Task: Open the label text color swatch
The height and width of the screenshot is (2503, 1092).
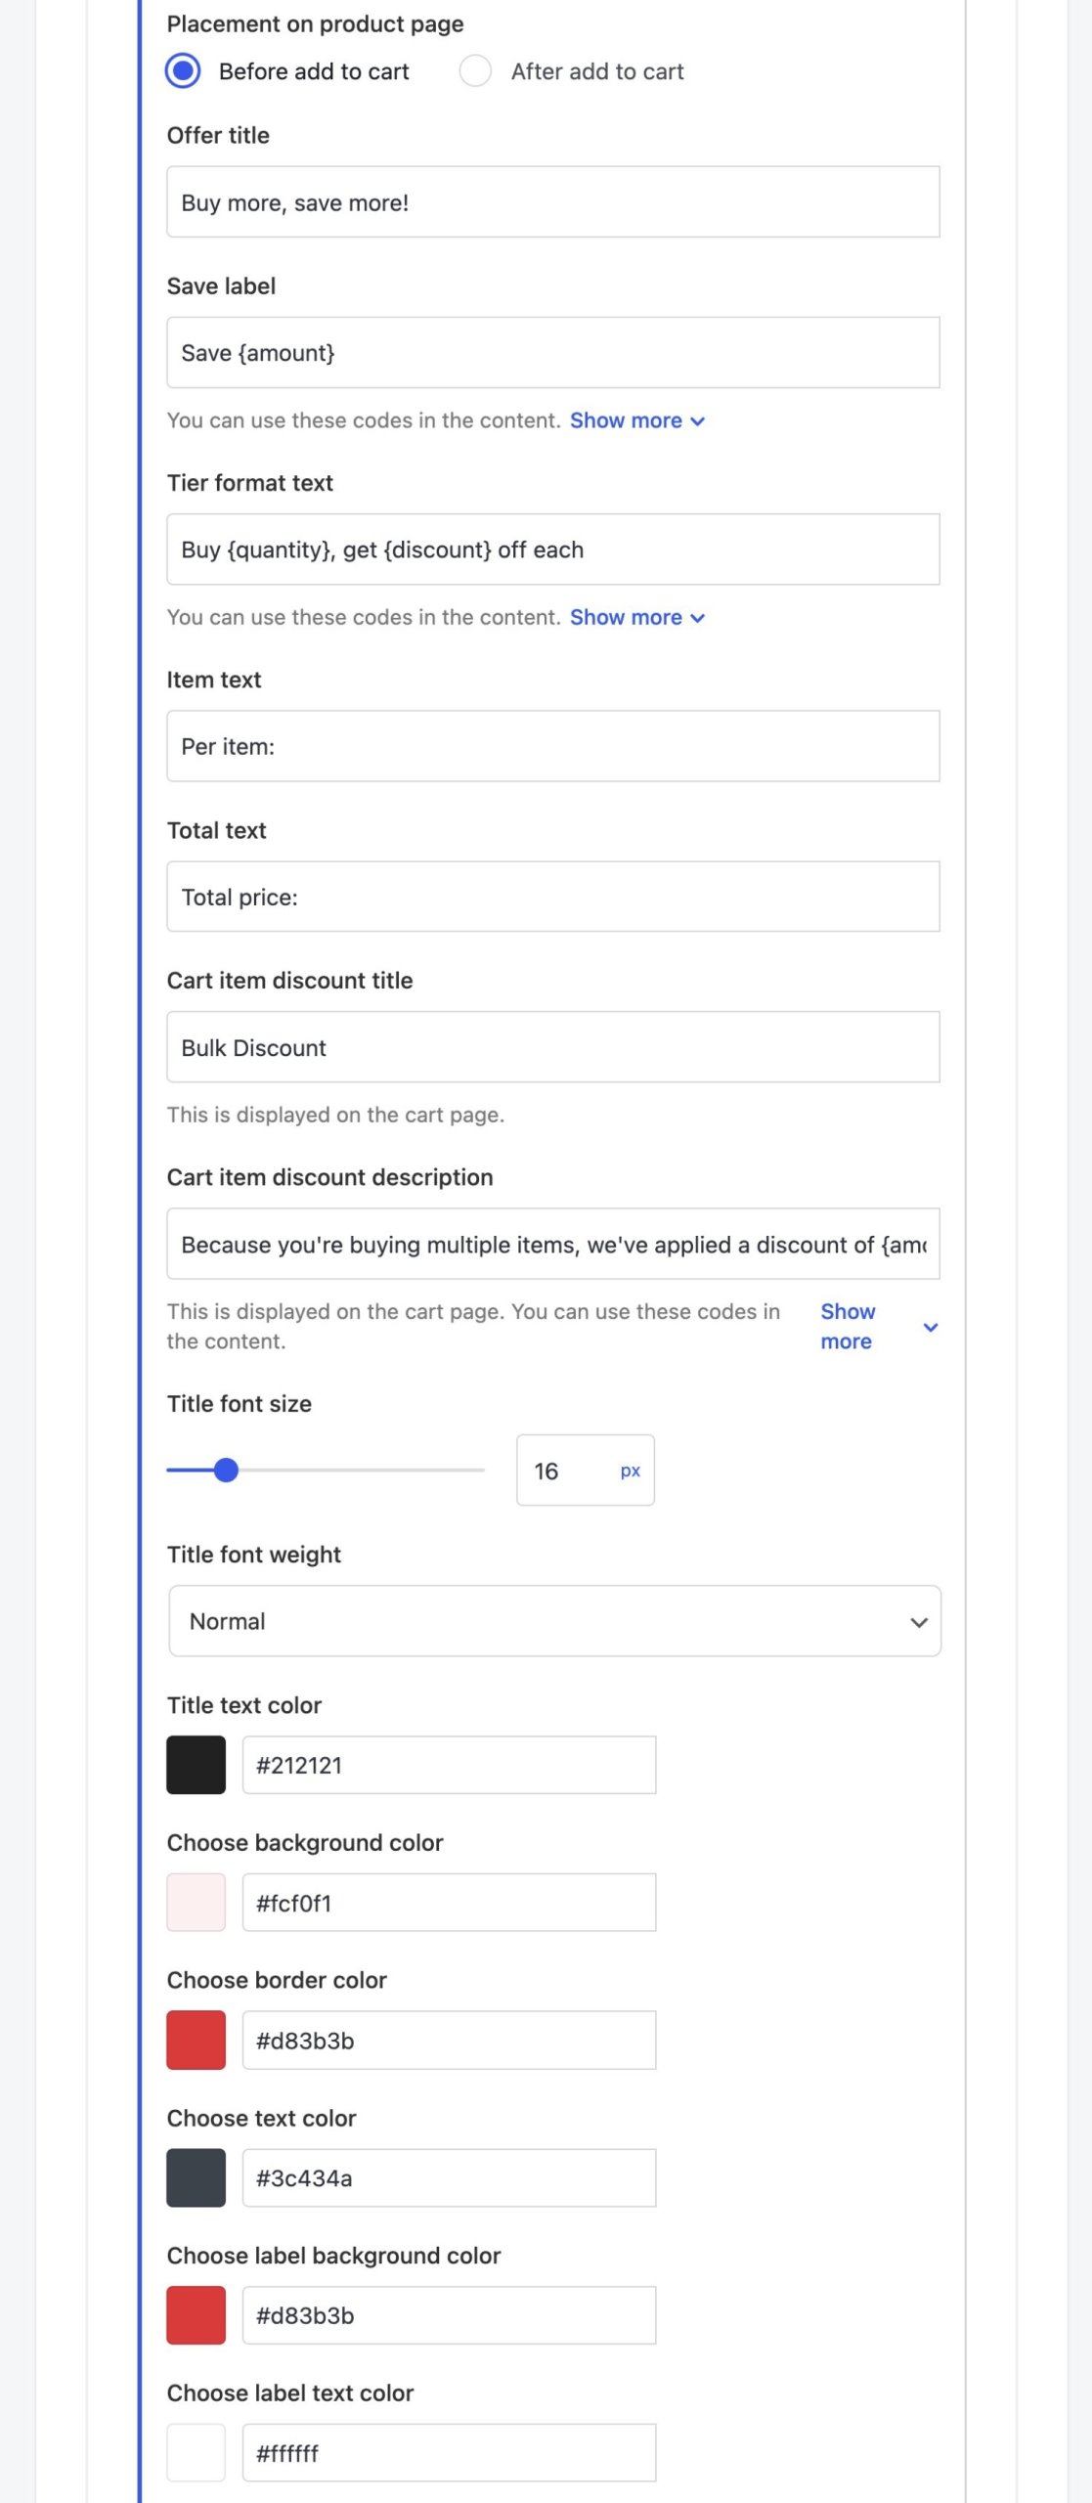Action: [197, 2452]
